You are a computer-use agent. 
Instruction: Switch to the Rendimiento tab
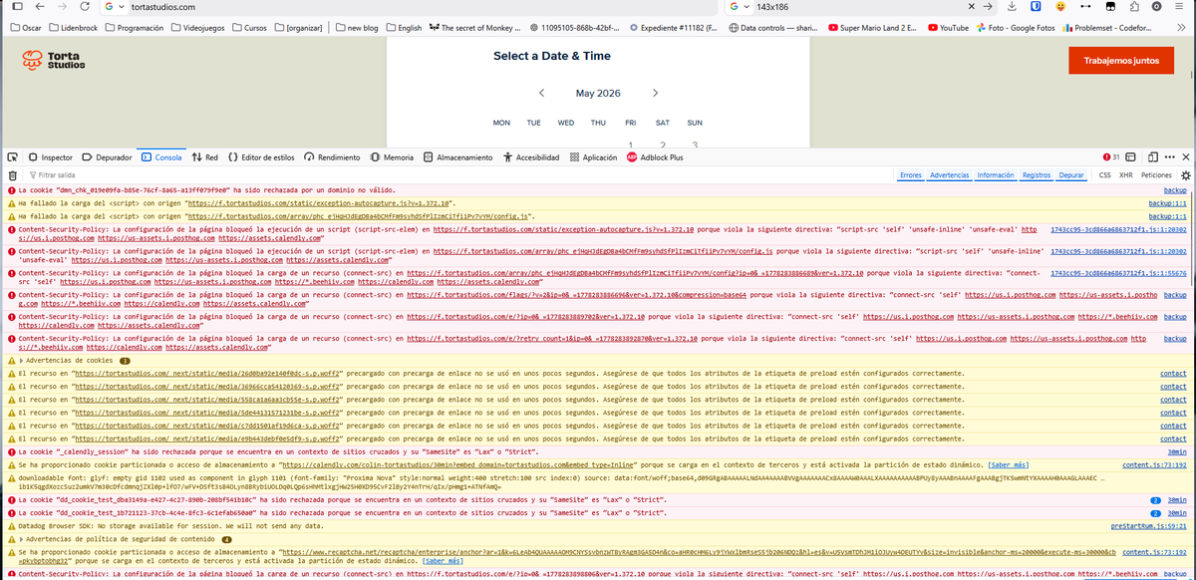pos(332,157)
